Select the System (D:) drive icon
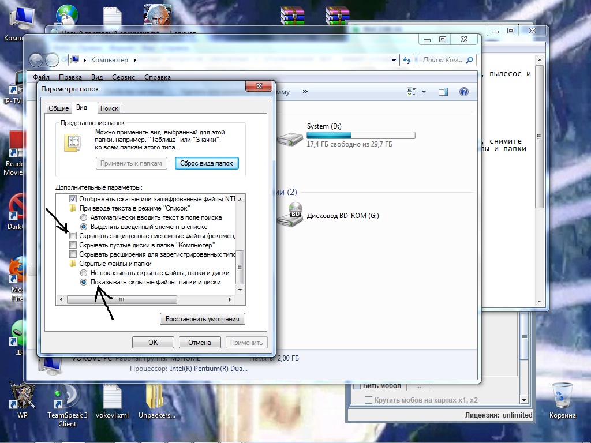Image resolution: width=591 pixels, height=443 pixels. (x=290, y=138)
